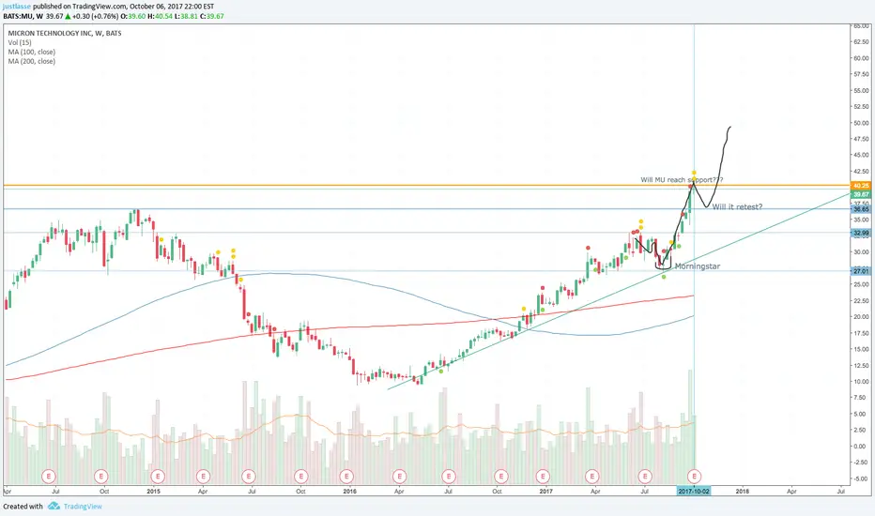Select the highlighted 2017-10-02 date label
The width and height of the screenshot is (875, 516).
tap(694, 492)
